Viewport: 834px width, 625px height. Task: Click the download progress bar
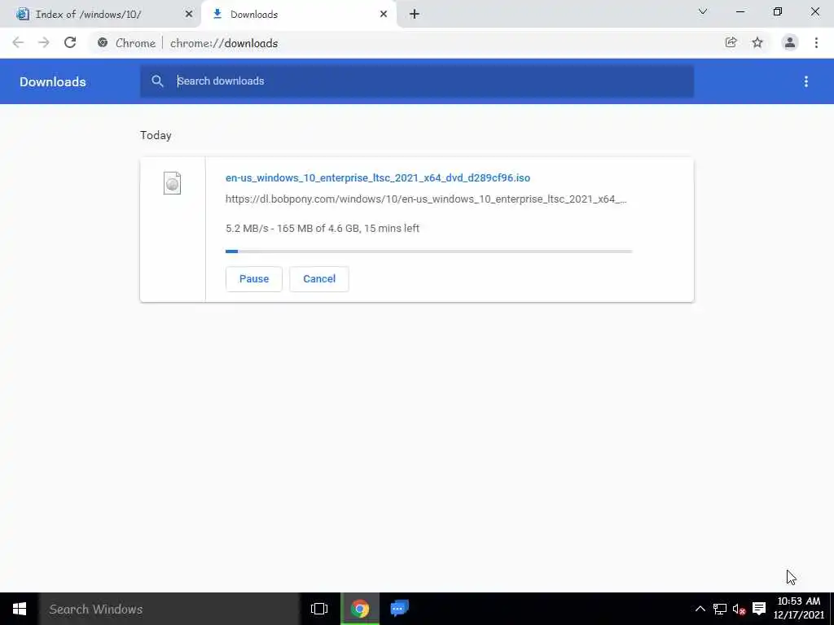pos(428,251)
